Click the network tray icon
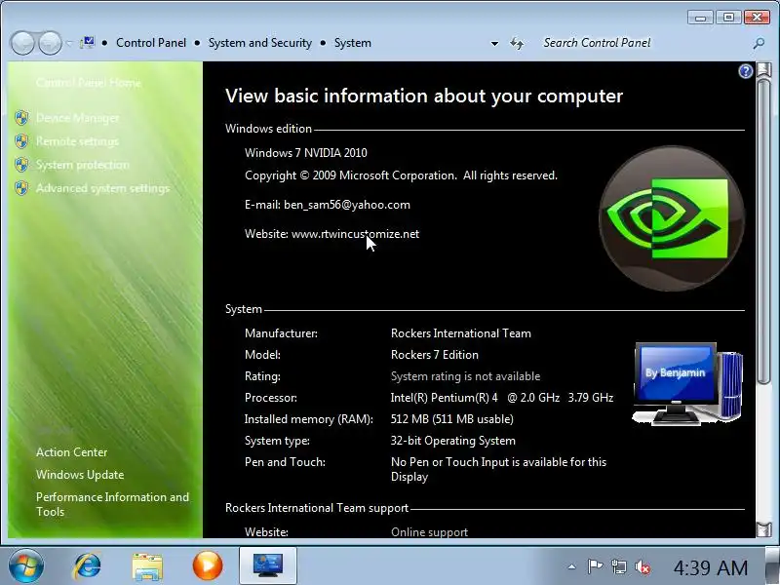780x585 pixels. pos(619,566)
